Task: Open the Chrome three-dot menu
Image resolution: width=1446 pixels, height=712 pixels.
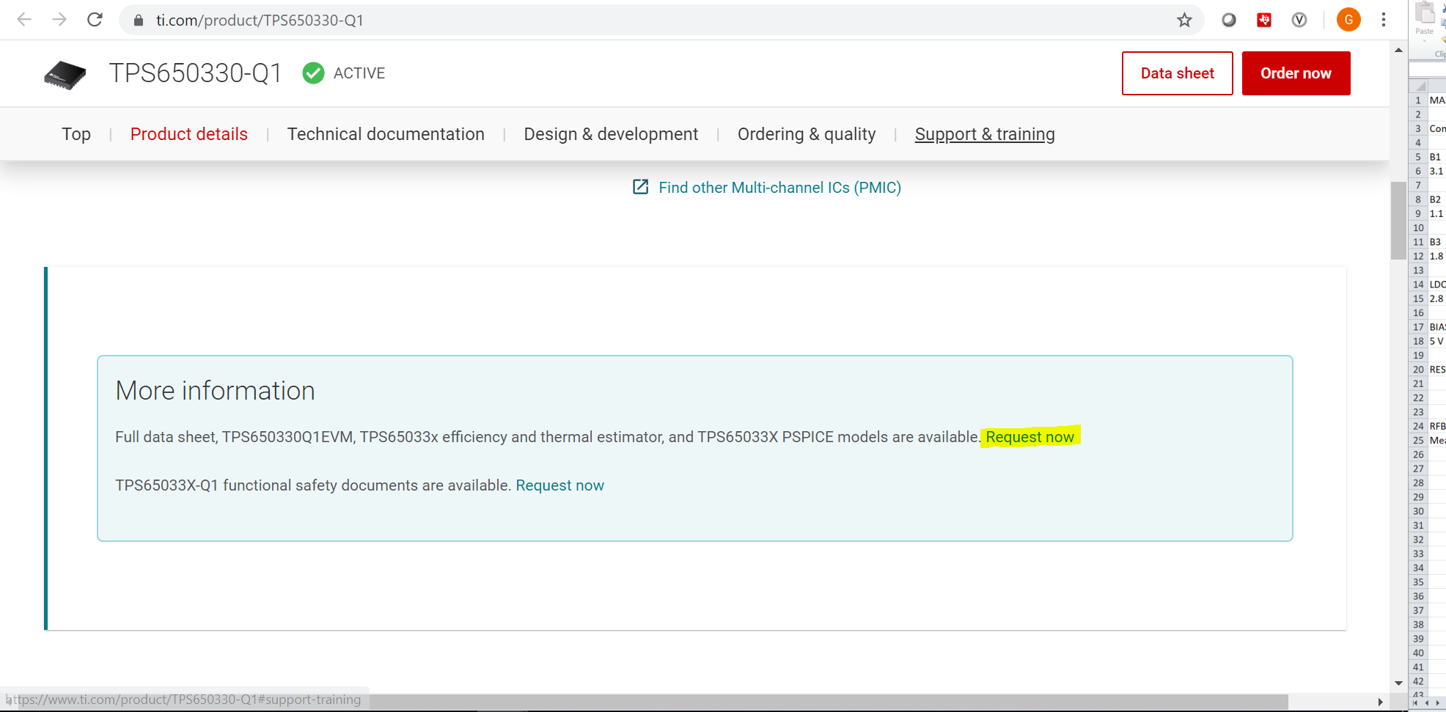Action: click(x=1384, y=20)
